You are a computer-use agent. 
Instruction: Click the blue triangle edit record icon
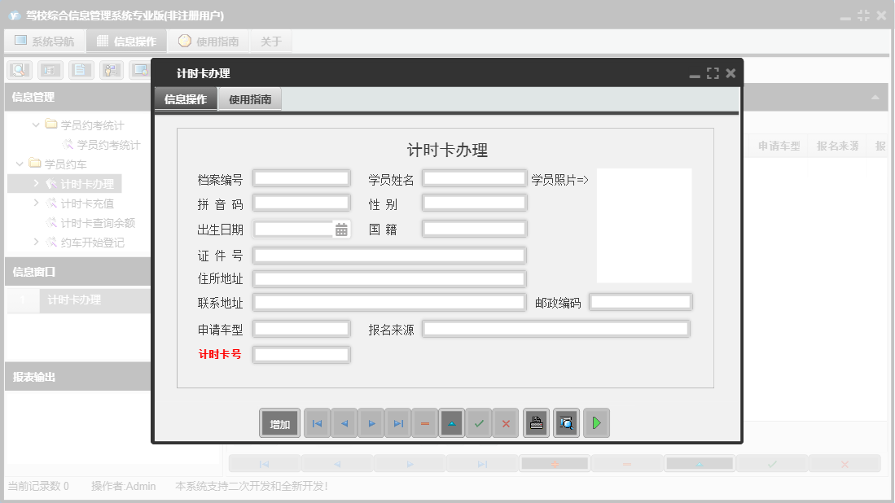(x=452, y=422)
